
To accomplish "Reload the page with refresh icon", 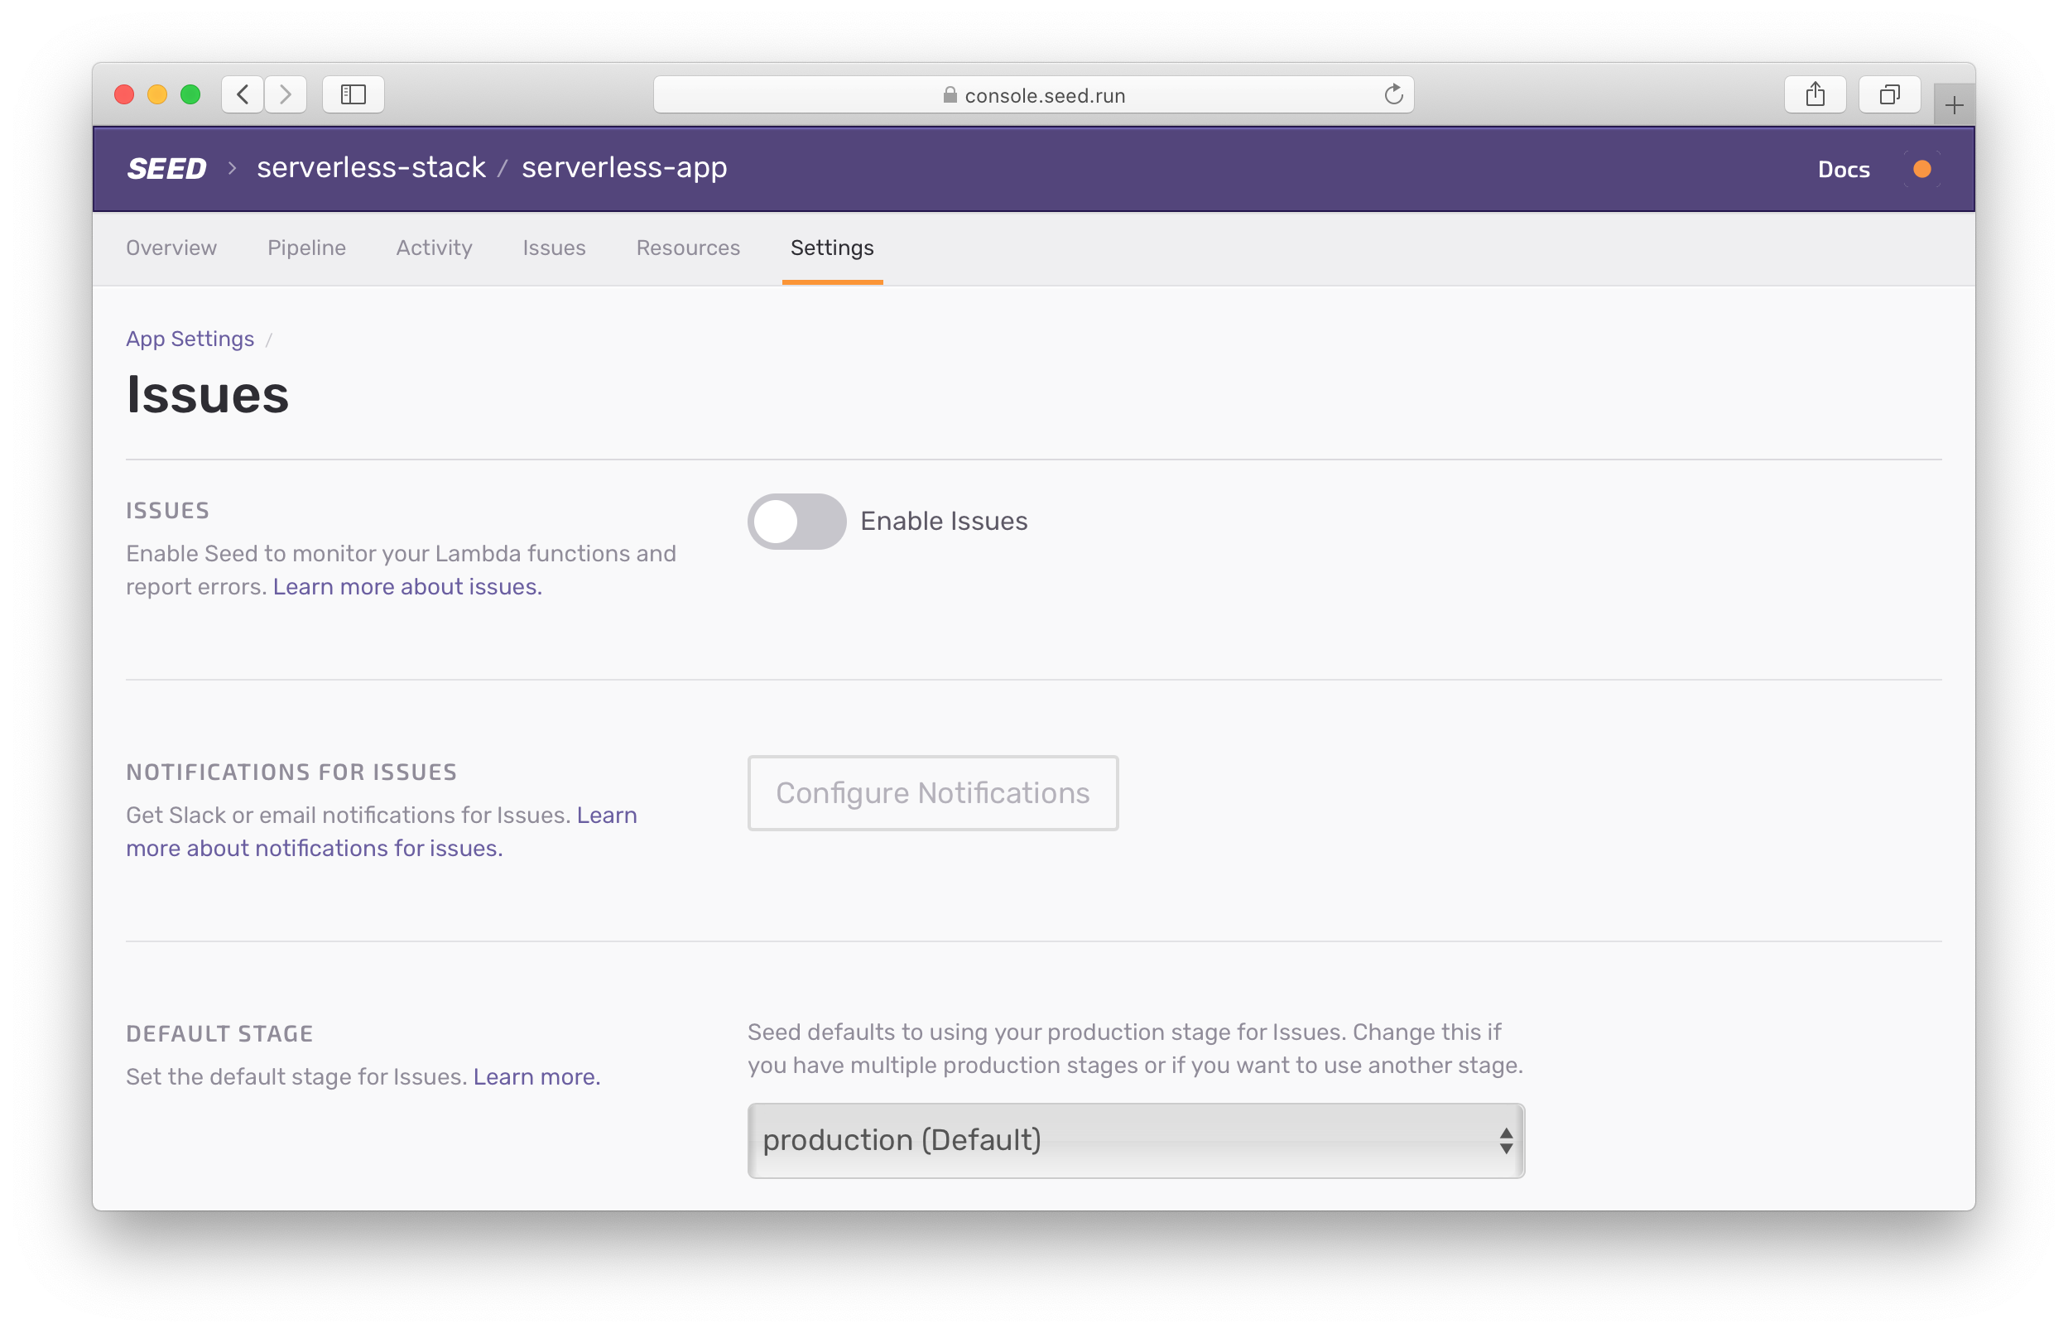I will click(1393, 94).
